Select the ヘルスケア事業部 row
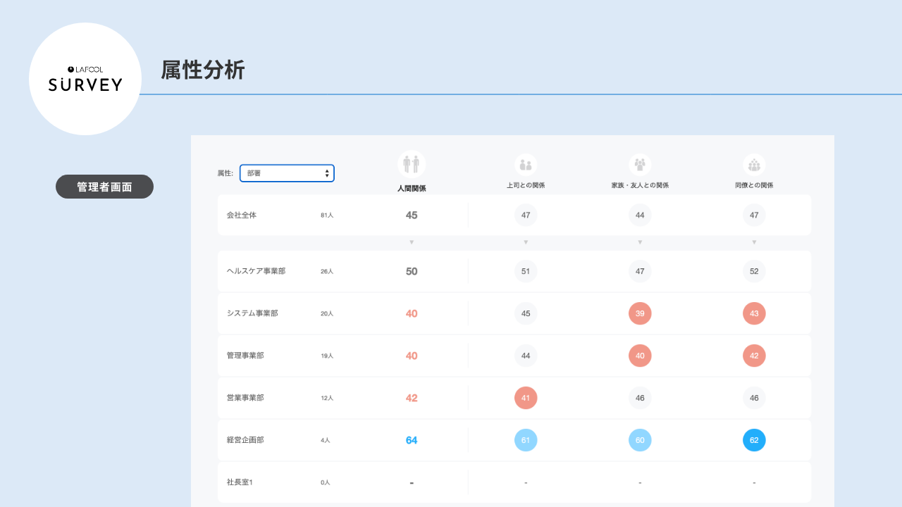Image resolution: width=902 pixels, height=507 pixels. click(x=256, y=271)
